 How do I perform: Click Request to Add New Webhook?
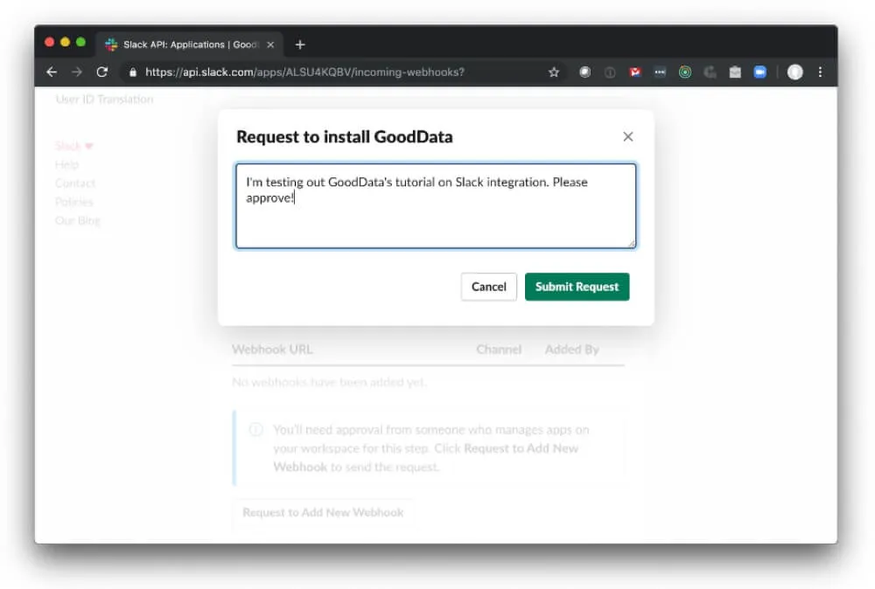pos(323,513)
